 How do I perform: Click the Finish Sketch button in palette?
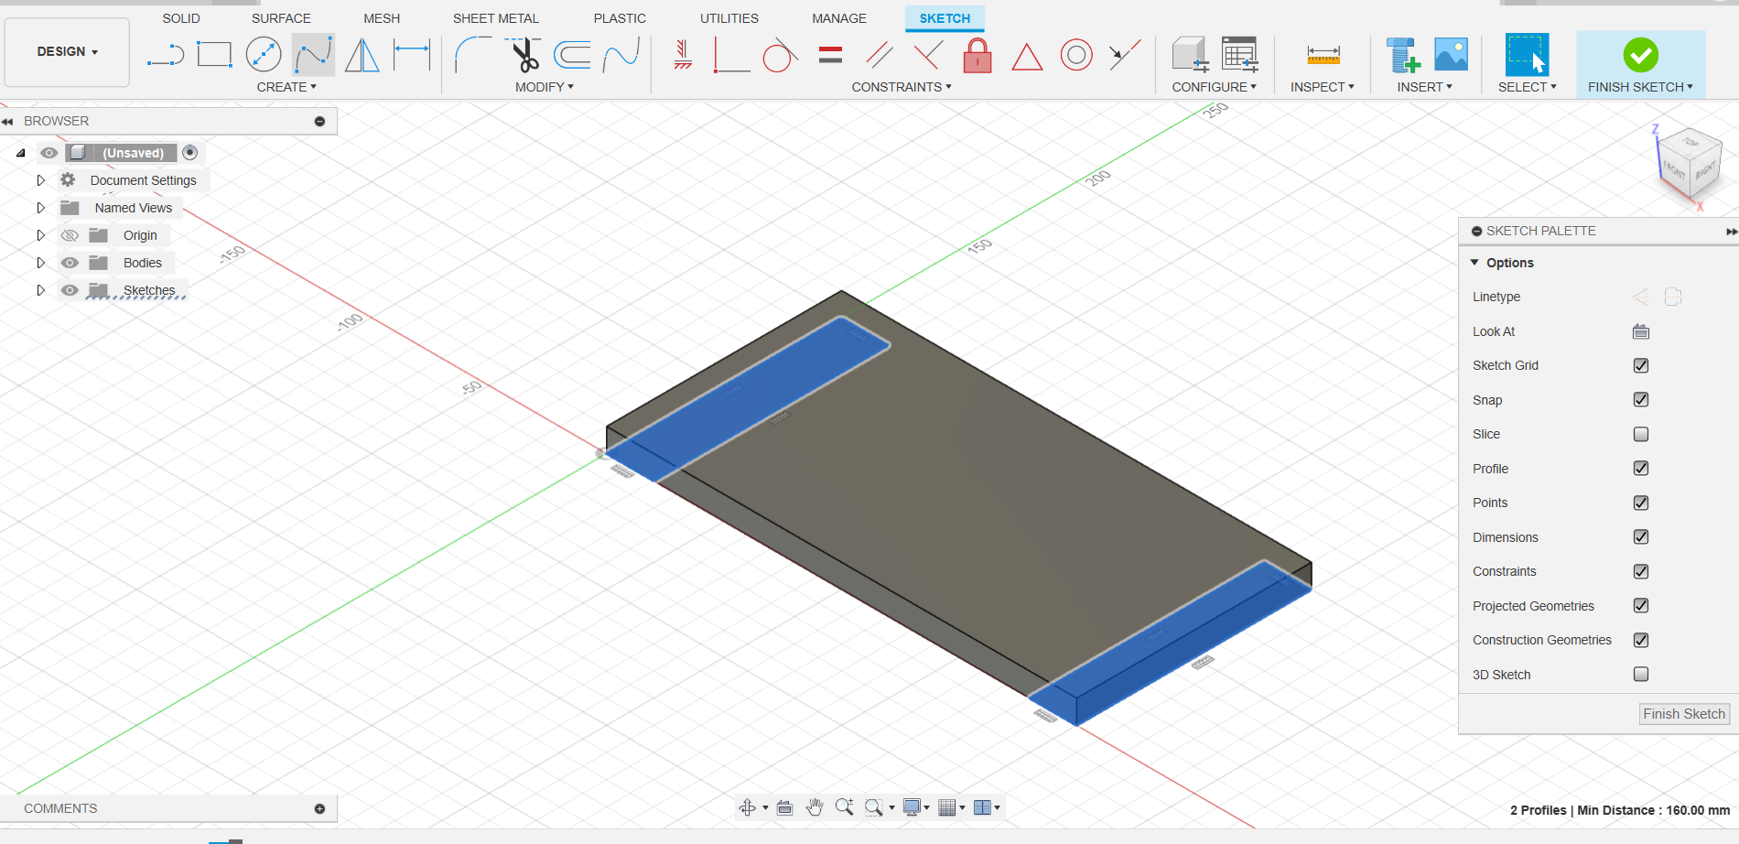(1684, 714)
